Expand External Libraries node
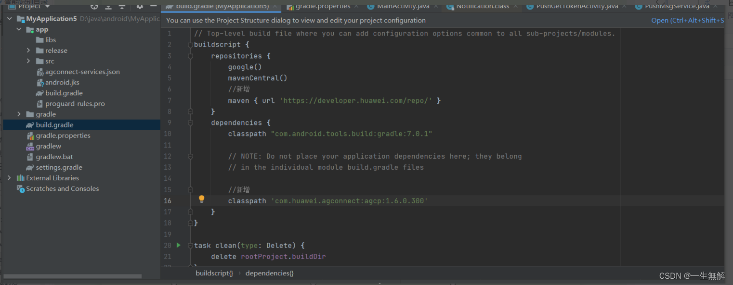Viewport: 733px width, 285px height. click(9, 178)
